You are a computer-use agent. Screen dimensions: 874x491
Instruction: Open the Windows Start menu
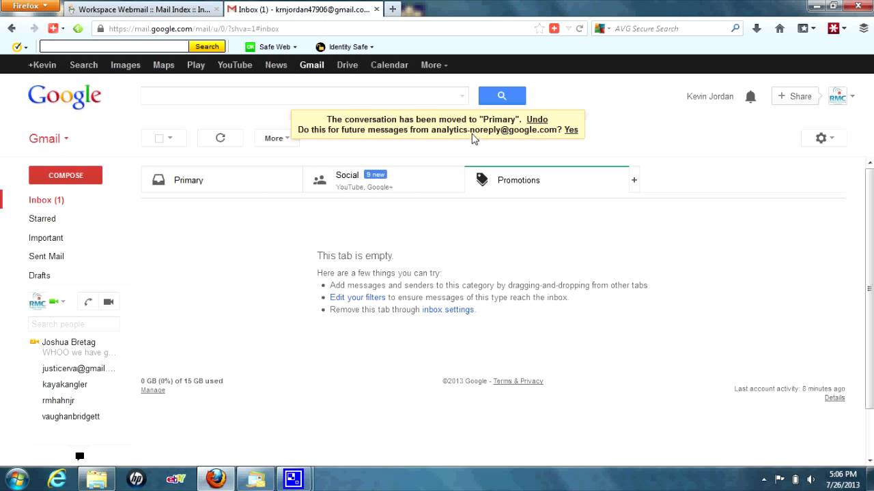[x=17, y=479]
